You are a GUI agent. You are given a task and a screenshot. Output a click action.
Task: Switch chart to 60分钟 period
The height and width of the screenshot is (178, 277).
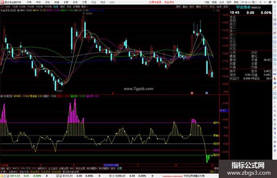pos(48,7)
